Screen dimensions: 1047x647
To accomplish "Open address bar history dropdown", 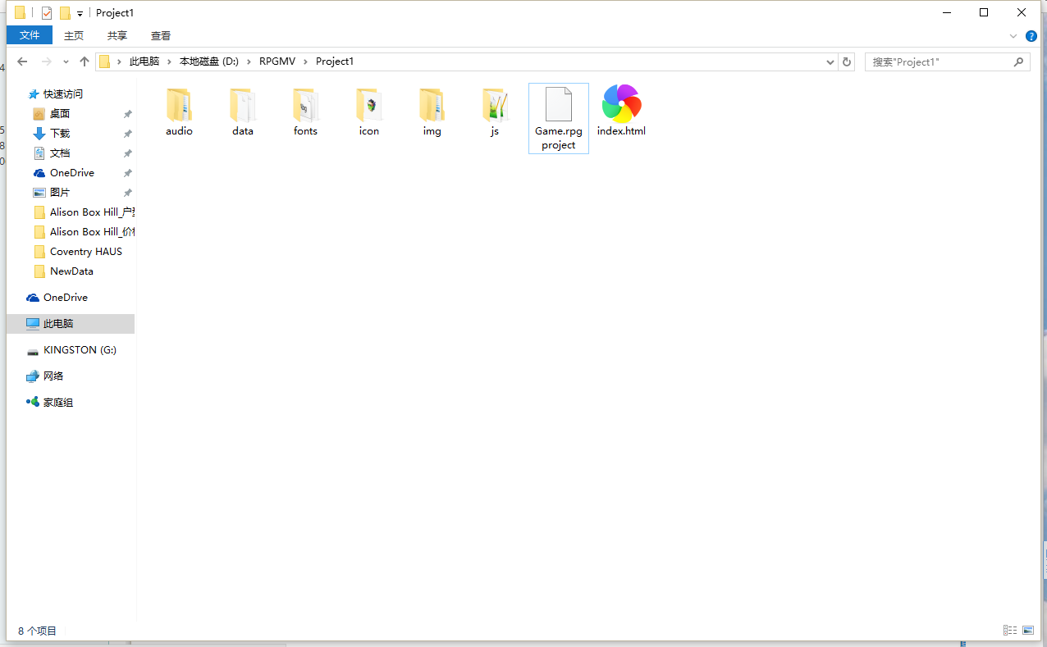I will coord(830,62).
